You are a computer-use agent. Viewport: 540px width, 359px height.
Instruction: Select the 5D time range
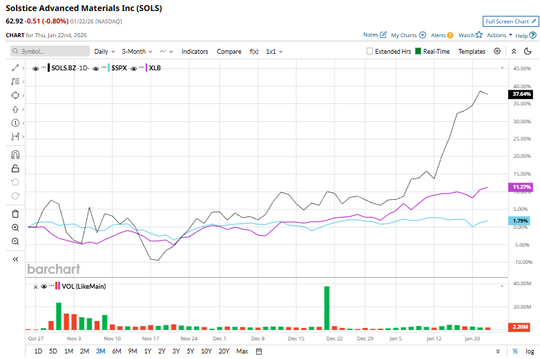[53, 351]
